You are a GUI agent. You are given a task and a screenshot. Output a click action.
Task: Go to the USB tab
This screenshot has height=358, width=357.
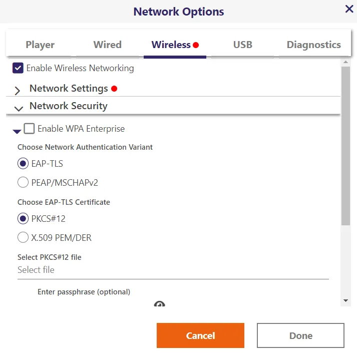(243, 45)
